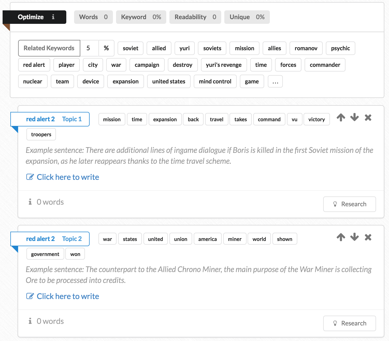This screenshot has width=389, height=341.
Task: Click the 'travel' keyword in Topic 1
Action: tap(217, 119)
